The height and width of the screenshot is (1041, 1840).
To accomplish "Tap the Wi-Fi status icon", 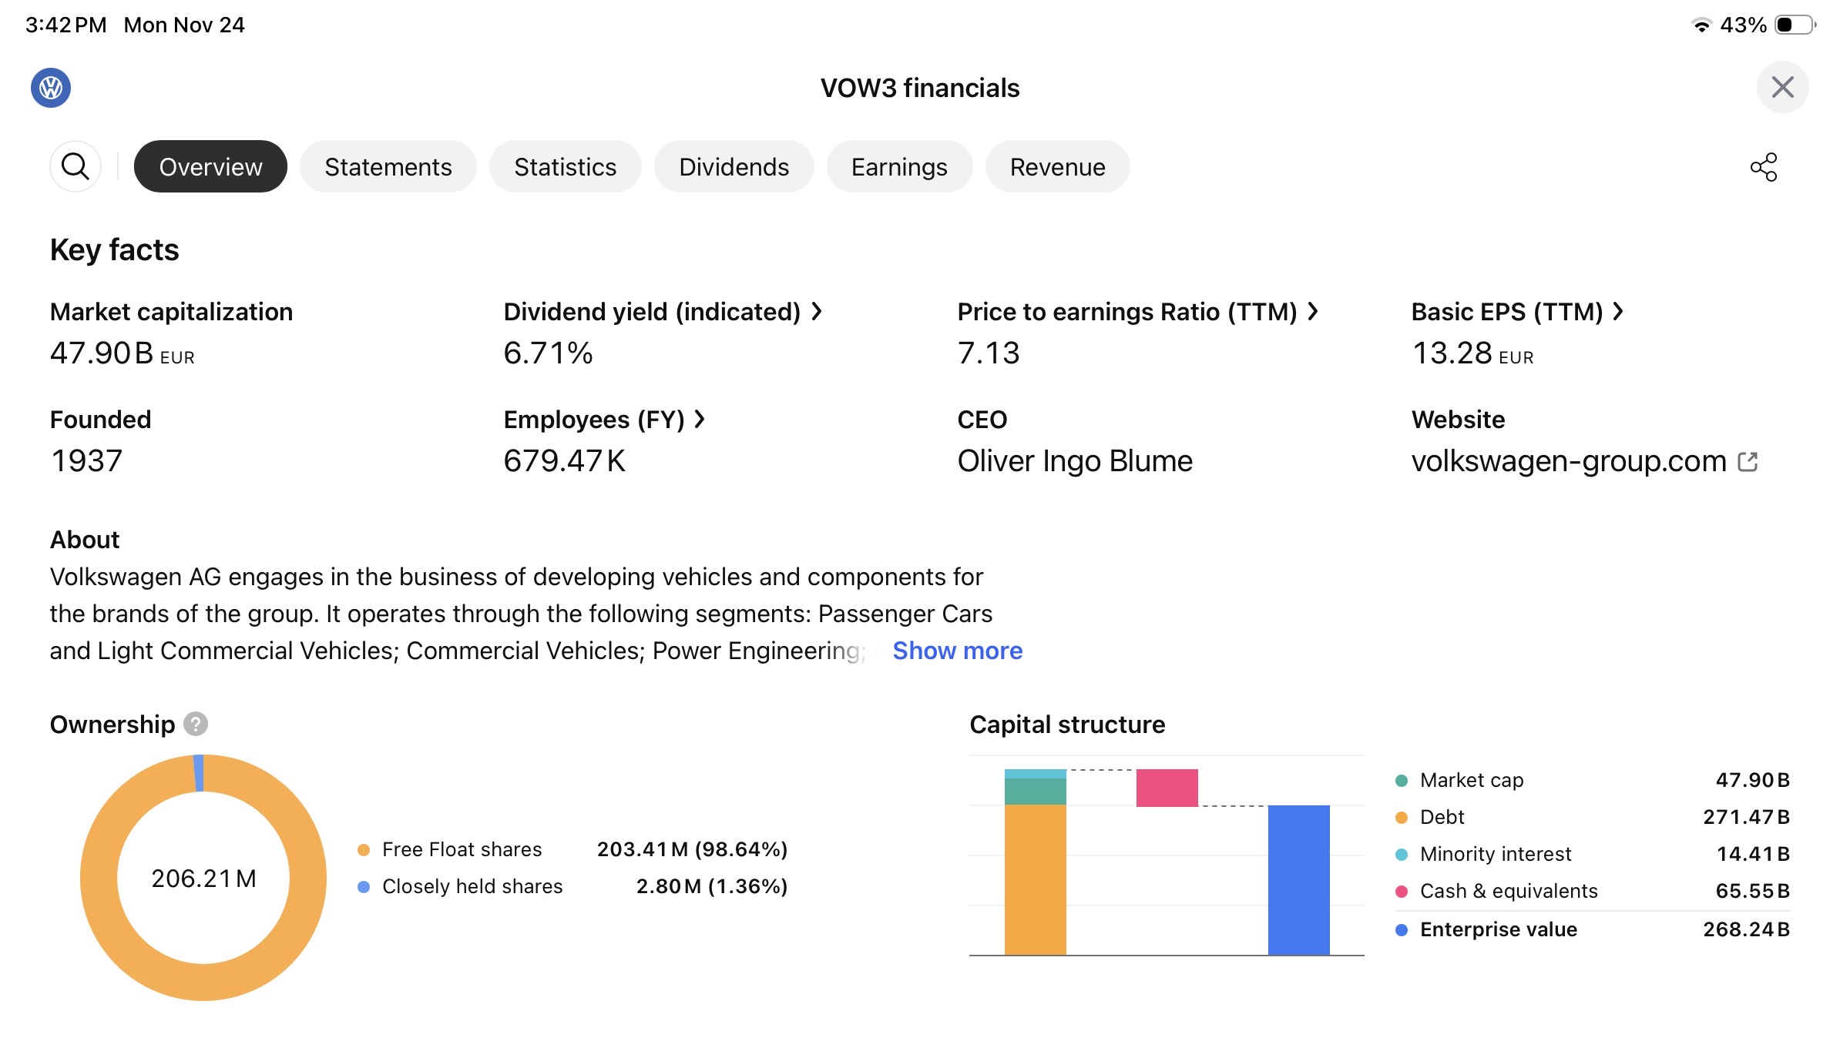I will [x=1701, y=25].
